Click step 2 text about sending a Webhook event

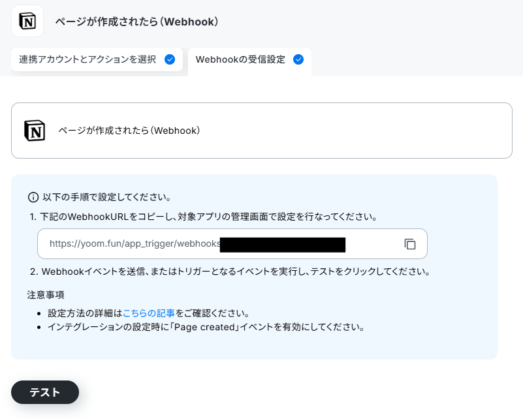(x=230, y=272)
